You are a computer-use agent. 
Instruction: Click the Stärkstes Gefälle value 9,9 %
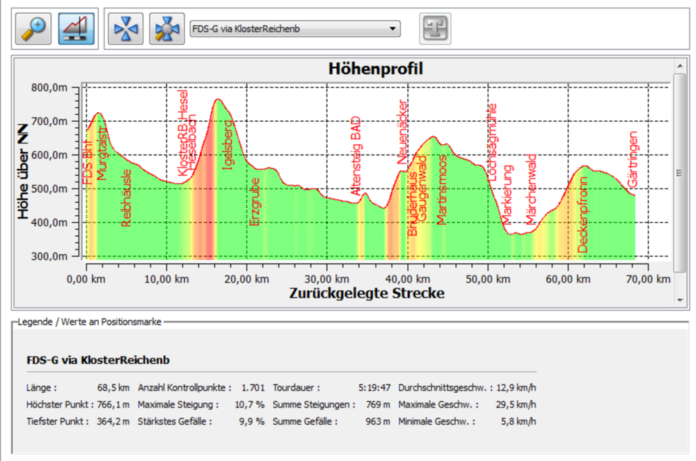[252, 421]
